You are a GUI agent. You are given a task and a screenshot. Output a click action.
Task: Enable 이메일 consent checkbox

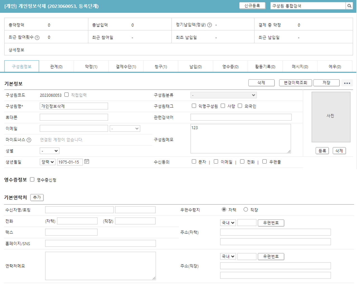pos(216,161)
